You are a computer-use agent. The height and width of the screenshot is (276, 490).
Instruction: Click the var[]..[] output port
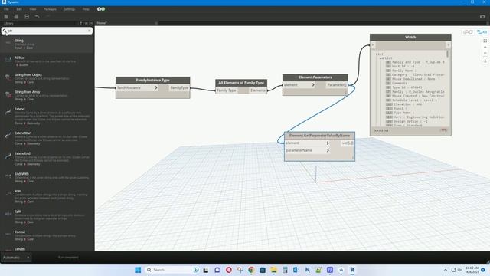pyautogui.click(x=348, y=143)
